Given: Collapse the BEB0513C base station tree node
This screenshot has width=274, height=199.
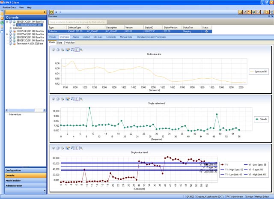Looking at the screenshot, I should click(x=7, y=21).
